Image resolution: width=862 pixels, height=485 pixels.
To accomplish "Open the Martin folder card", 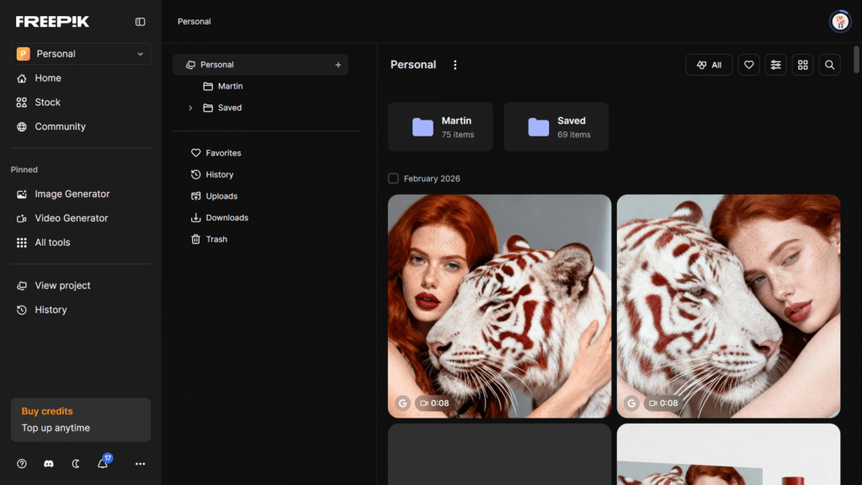I will 440,127.
